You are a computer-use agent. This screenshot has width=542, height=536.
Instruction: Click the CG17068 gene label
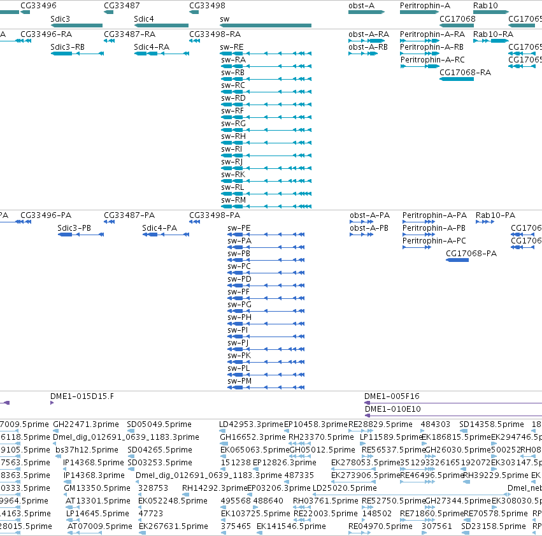457,18
